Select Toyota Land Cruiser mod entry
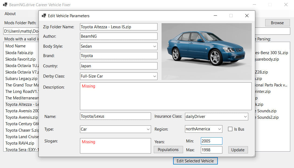The height and width of the screenshot is (168, 294). [22, 137]
